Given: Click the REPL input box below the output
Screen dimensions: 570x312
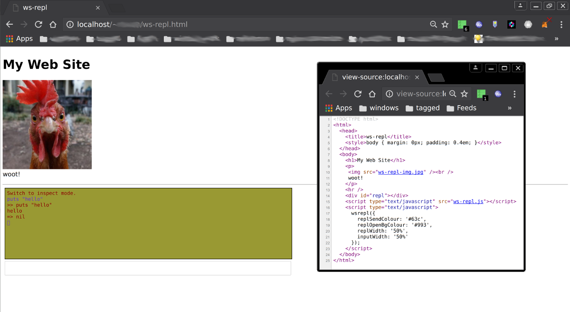Looking at the screenshot, I should pyautogui.click(x=148, y=268).
